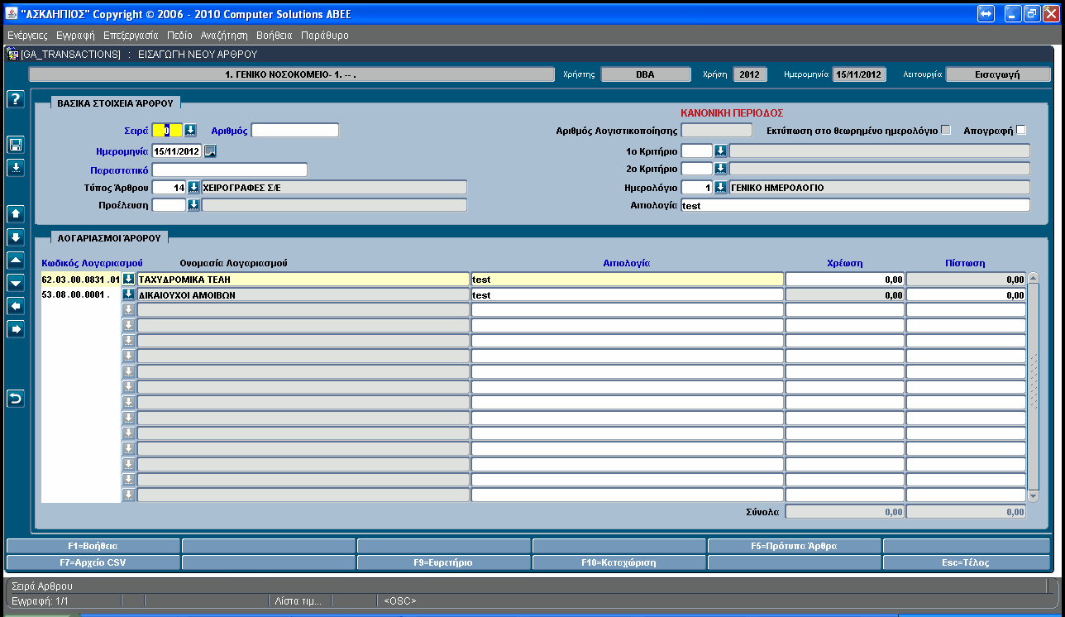Click the question mark help icon in sidebar

[x=14, y=99]
